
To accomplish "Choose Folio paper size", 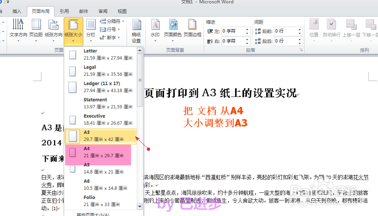I will click(x=101, y=201).
